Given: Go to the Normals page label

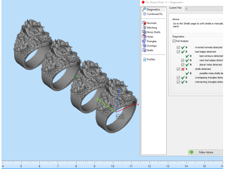Looking at the screenshot, I should pos(151,23).
